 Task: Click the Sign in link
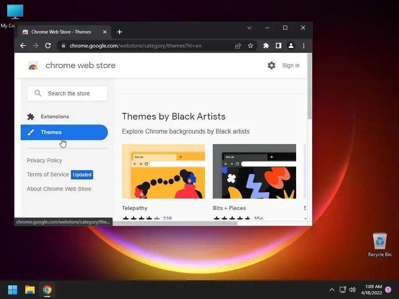pos(291,65)
